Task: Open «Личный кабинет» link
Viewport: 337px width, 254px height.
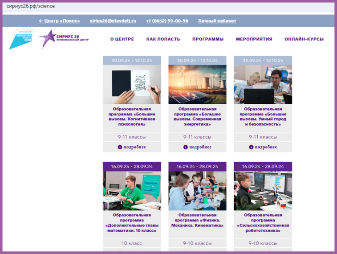Action: coord(217,21)
